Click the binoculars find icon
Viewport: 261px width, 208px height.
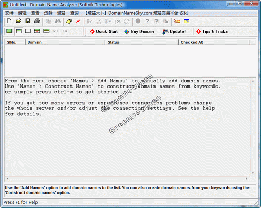[x=58, y=21]
